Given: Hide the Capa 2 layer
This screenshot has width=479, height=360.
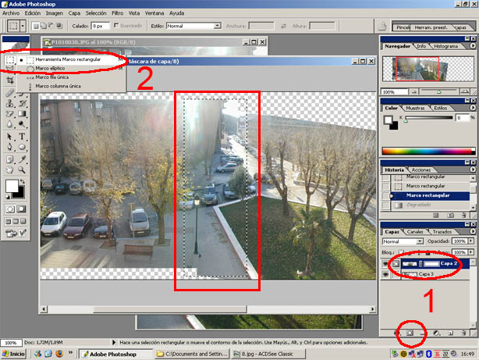Looking at the screenshot, I should pyautogui.click(x=385, y=263).
